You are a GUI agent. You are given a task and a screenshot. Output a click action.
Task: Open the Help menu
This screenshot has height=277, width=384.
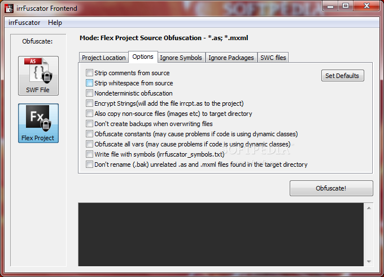(x=55, y=23)
